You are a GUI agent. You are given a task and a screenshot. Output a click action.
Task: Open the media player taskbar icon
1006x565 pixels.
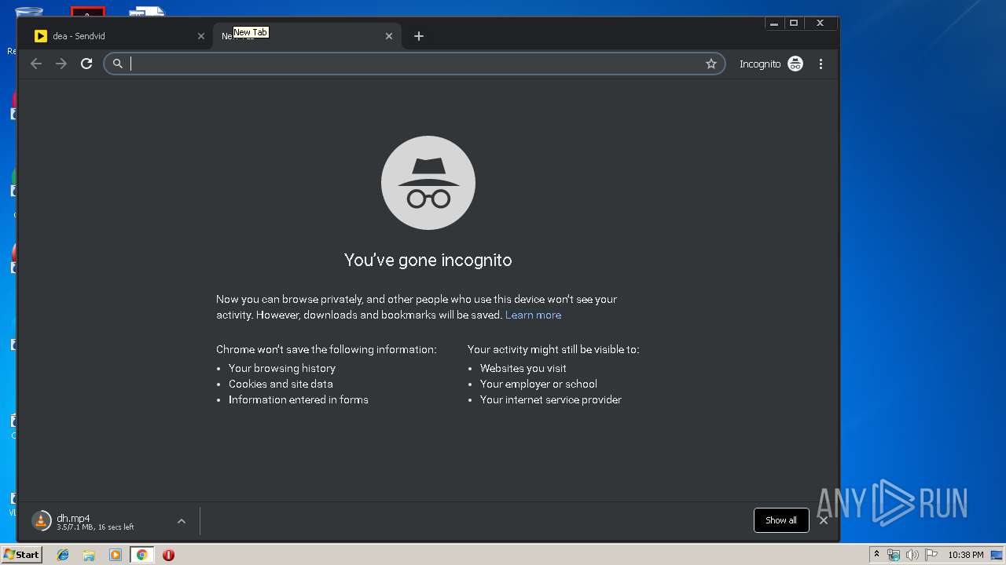tap(116, 555)
